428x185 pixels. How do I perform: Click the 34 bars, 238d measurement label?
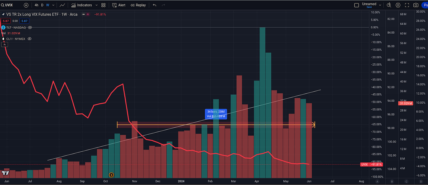point(216,114)
